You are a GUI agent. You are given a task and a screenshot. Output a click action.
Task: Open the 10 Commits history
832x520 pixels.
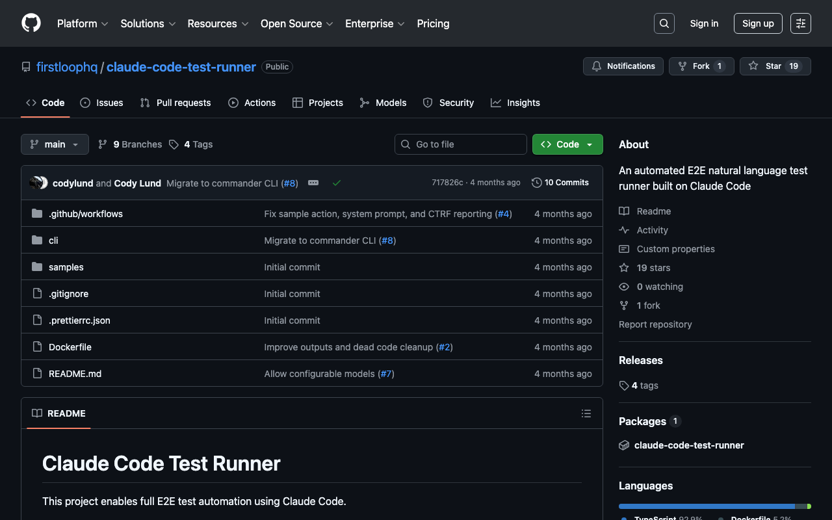[560, 183]
